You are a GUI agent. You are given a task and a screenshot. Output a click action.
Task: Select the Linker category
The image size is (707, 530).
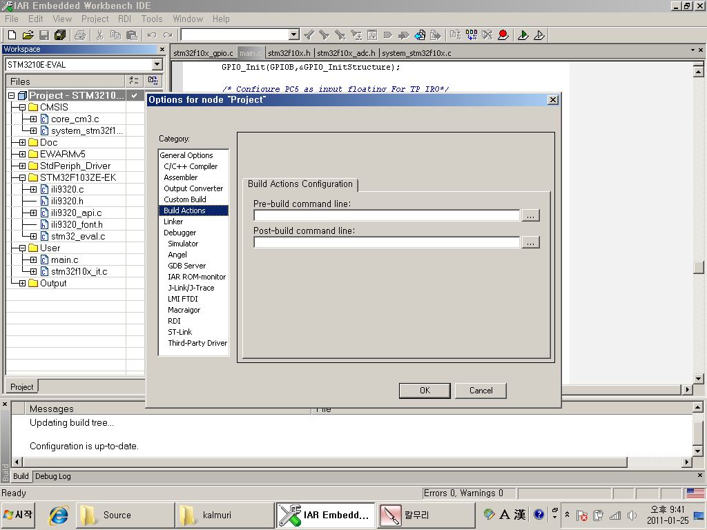coord(173,222)
